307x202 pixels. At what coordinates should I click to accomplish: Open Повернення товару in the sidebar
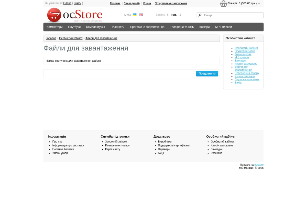247,73
